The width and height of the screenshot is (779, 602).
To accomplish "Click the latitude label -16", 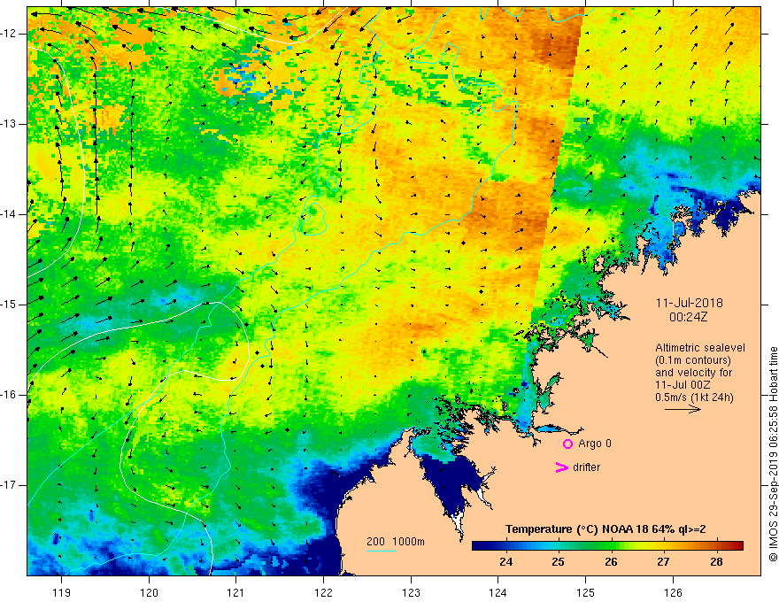I will pos(9,395).
